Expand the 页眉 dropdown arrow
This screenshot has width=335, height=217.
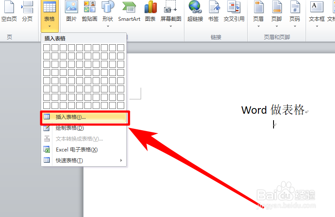pos(258,26)
